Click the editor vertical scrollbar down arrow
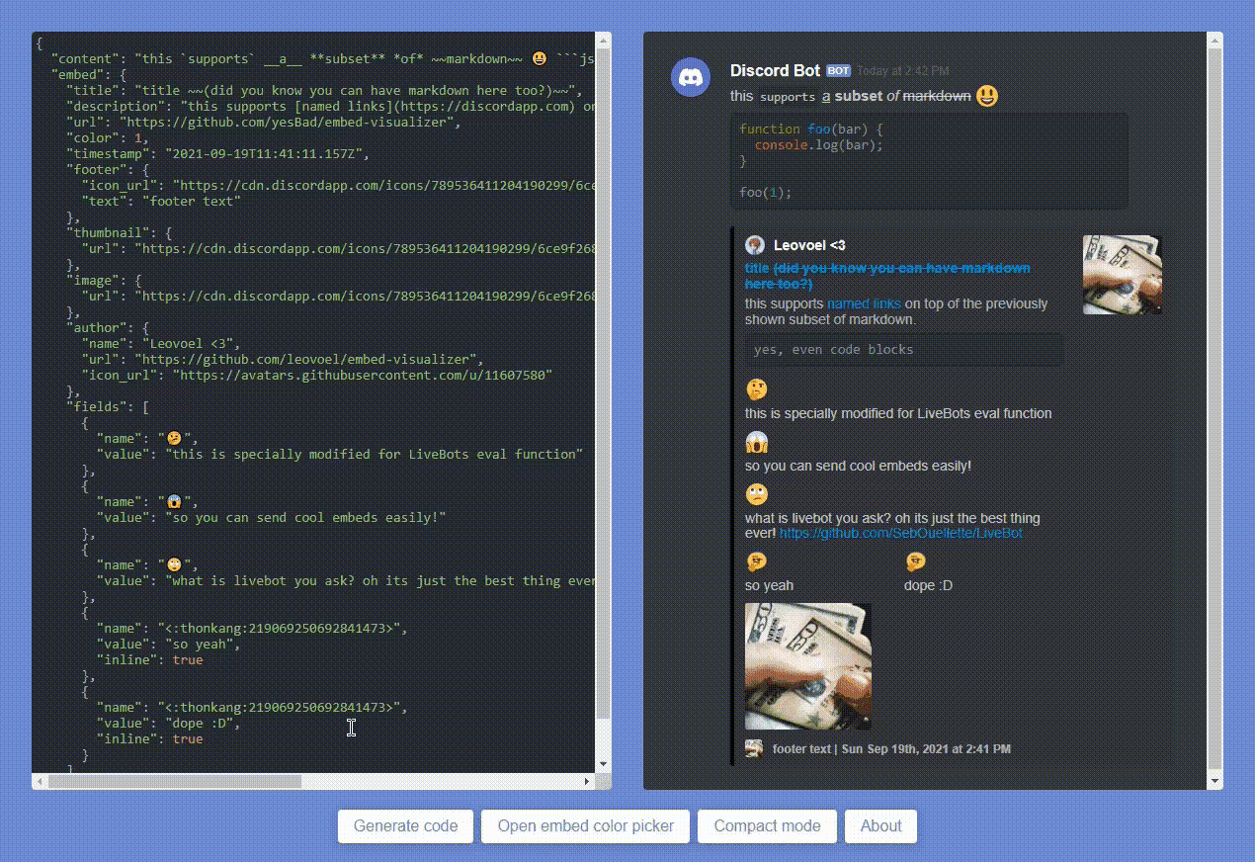Screen dimensions: 1255x862 (x=604, y=765)
